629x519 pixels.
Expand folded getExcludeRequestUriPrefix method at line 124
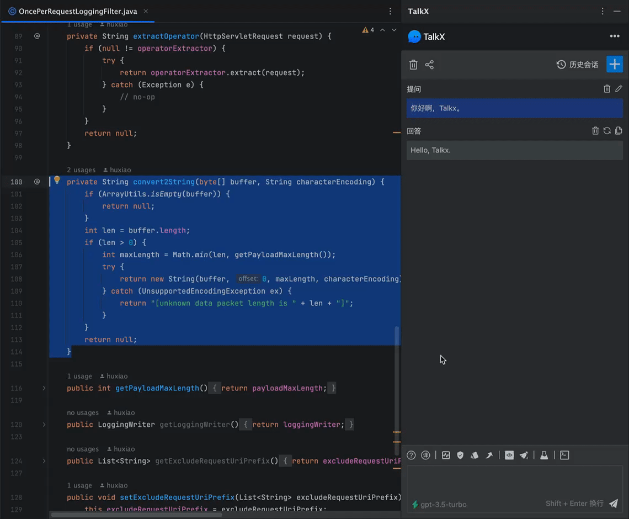[x=44, y=461]
